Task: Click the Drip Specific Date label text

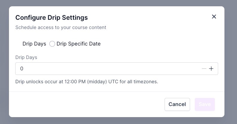Action: 78,44
